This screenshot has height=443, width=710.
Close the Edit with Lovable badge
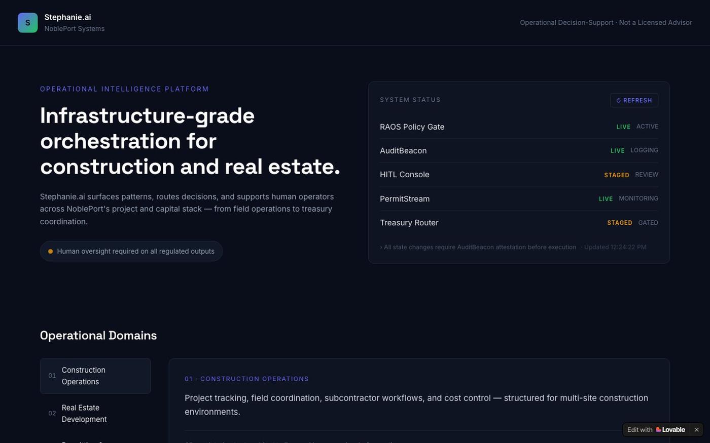(x=696, y=430)
